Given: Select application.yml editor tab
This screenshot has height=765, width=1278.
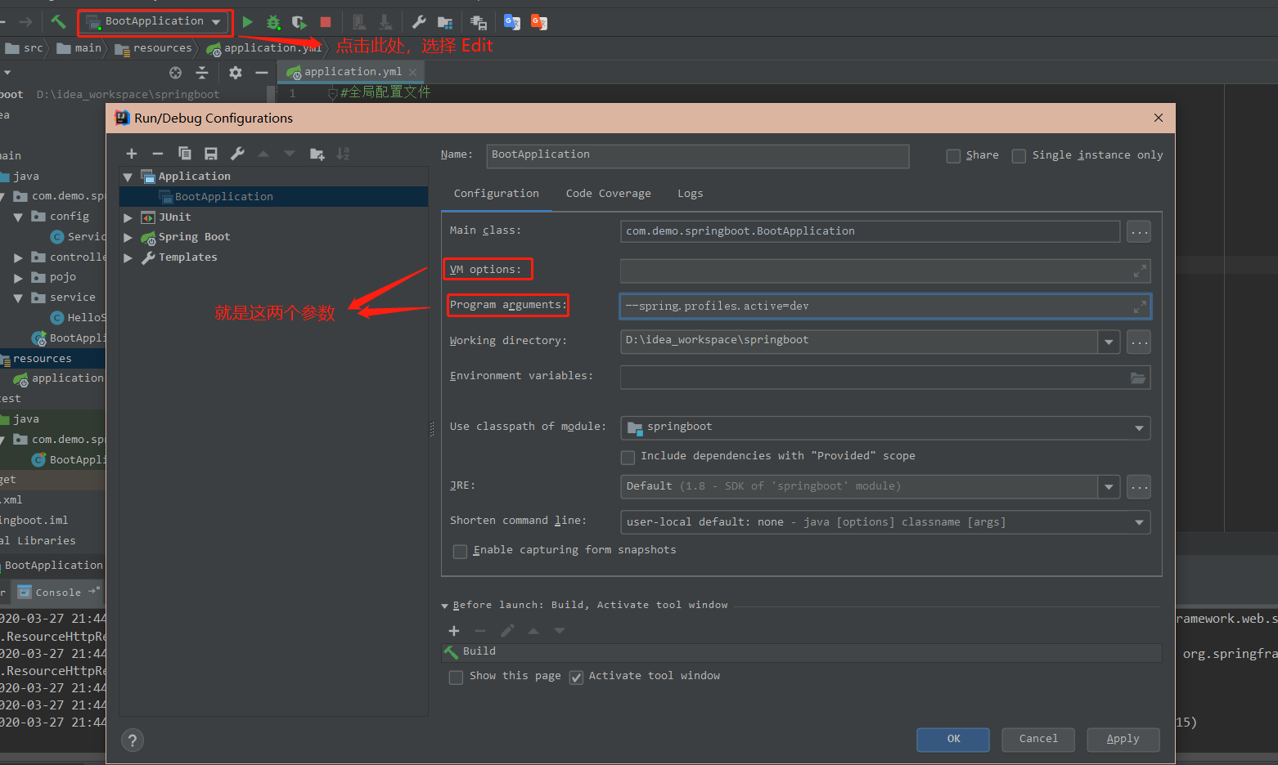Looking at the screenshot, I should (x=353, y=72).
